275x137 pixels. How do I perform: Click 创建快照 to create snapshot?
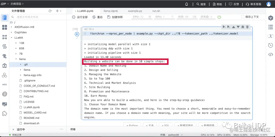pyautogui.click(x=115, y=17)
